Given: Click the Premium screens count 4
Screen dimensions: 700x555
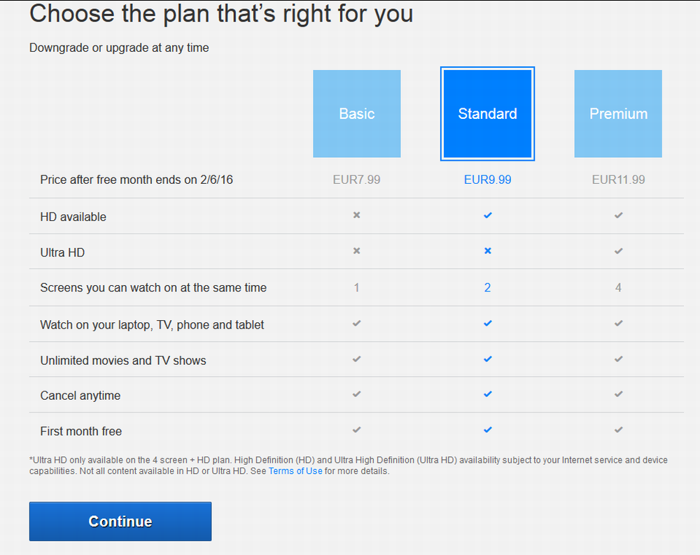Looking at the screenshot, I should (618, 287).
